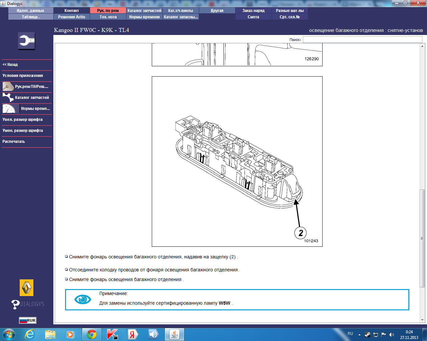Image resolution: width=427 pixels, height=341 pixels.
Task: Click the heading освещение багажного отделения : снятие-установ
Action: [x=366, y=30]
